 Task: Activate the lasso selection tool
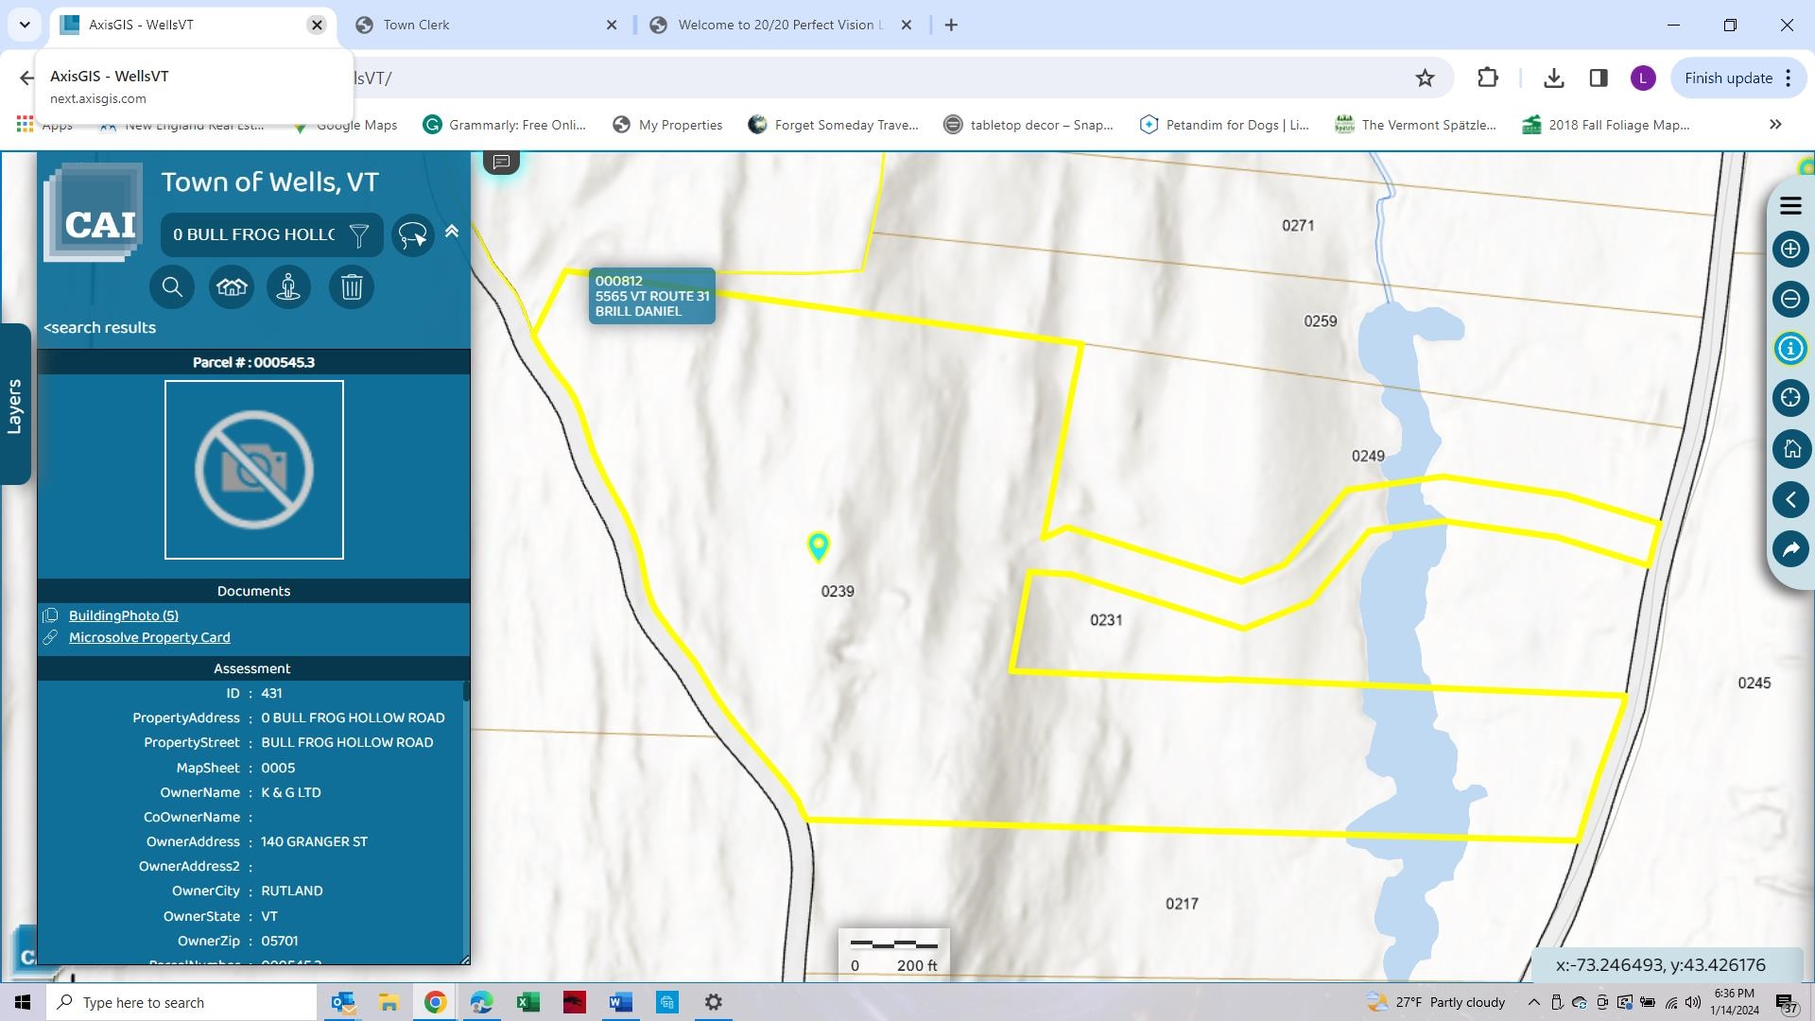(x=413, y=234)
